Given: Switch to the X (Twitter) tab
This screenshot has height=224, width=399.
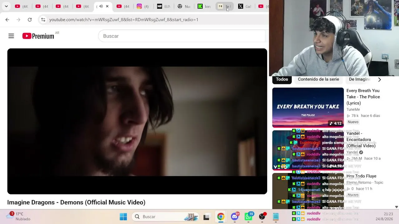Looking at the screenshot, I should tap(244, 6).
